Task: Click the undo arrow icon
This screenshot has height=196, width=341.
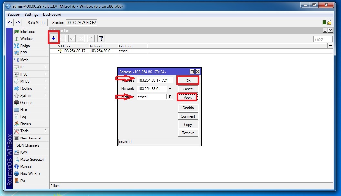Action: pyautogui.click(x=10, y=22)
